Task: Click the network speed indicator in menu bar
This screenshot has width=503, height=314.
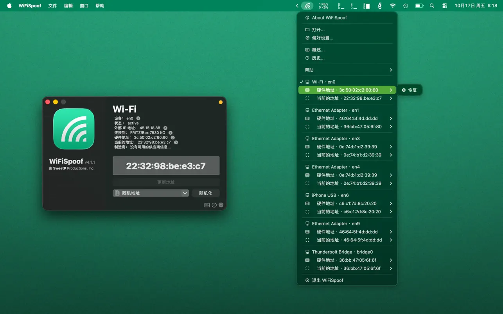Action: pos(323,5)
